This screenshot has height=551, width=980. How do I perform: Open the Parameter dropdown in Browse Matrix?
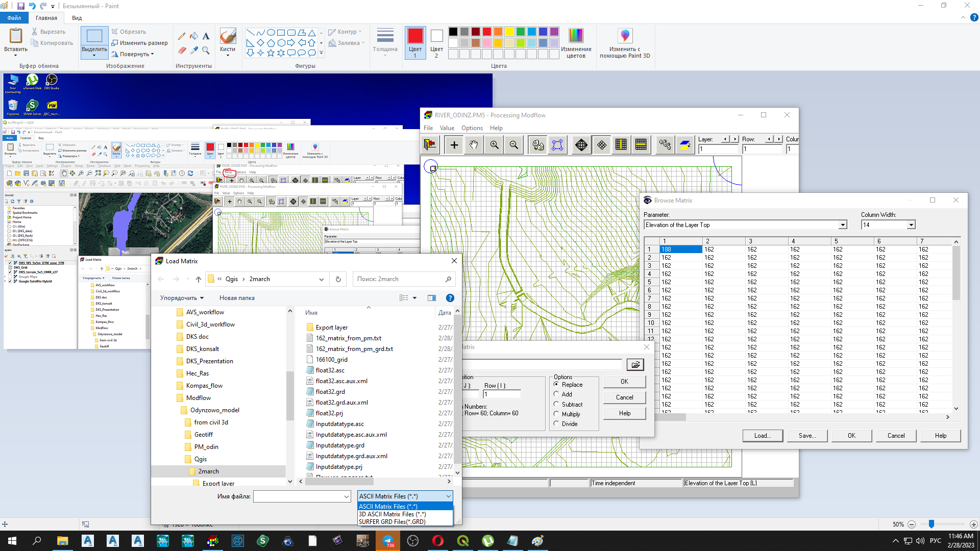[x=842, y=225]
